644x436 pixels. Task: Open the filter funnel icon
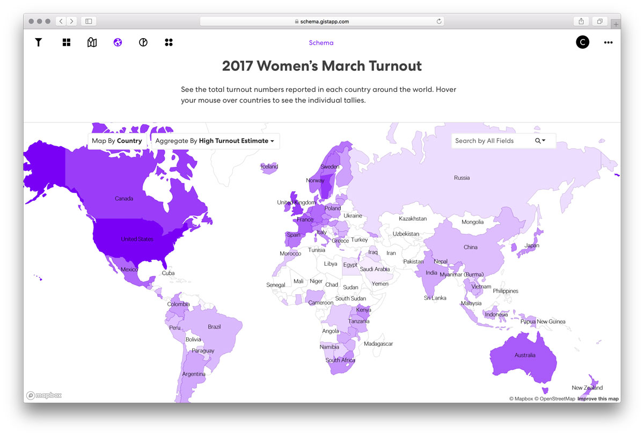point(39,42)
